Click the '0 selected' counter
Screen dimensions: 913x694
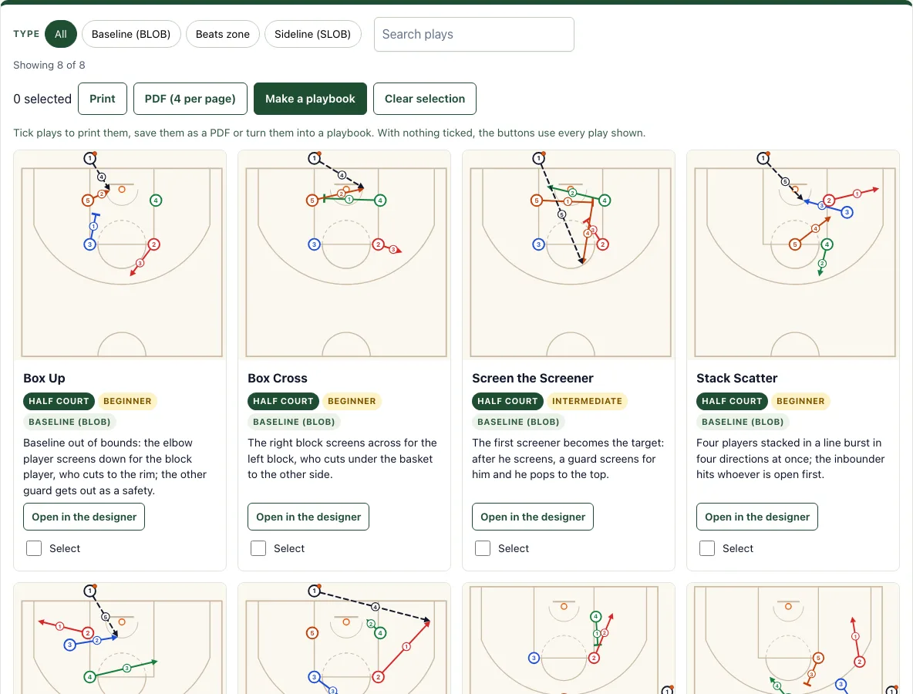pos(42,99)
